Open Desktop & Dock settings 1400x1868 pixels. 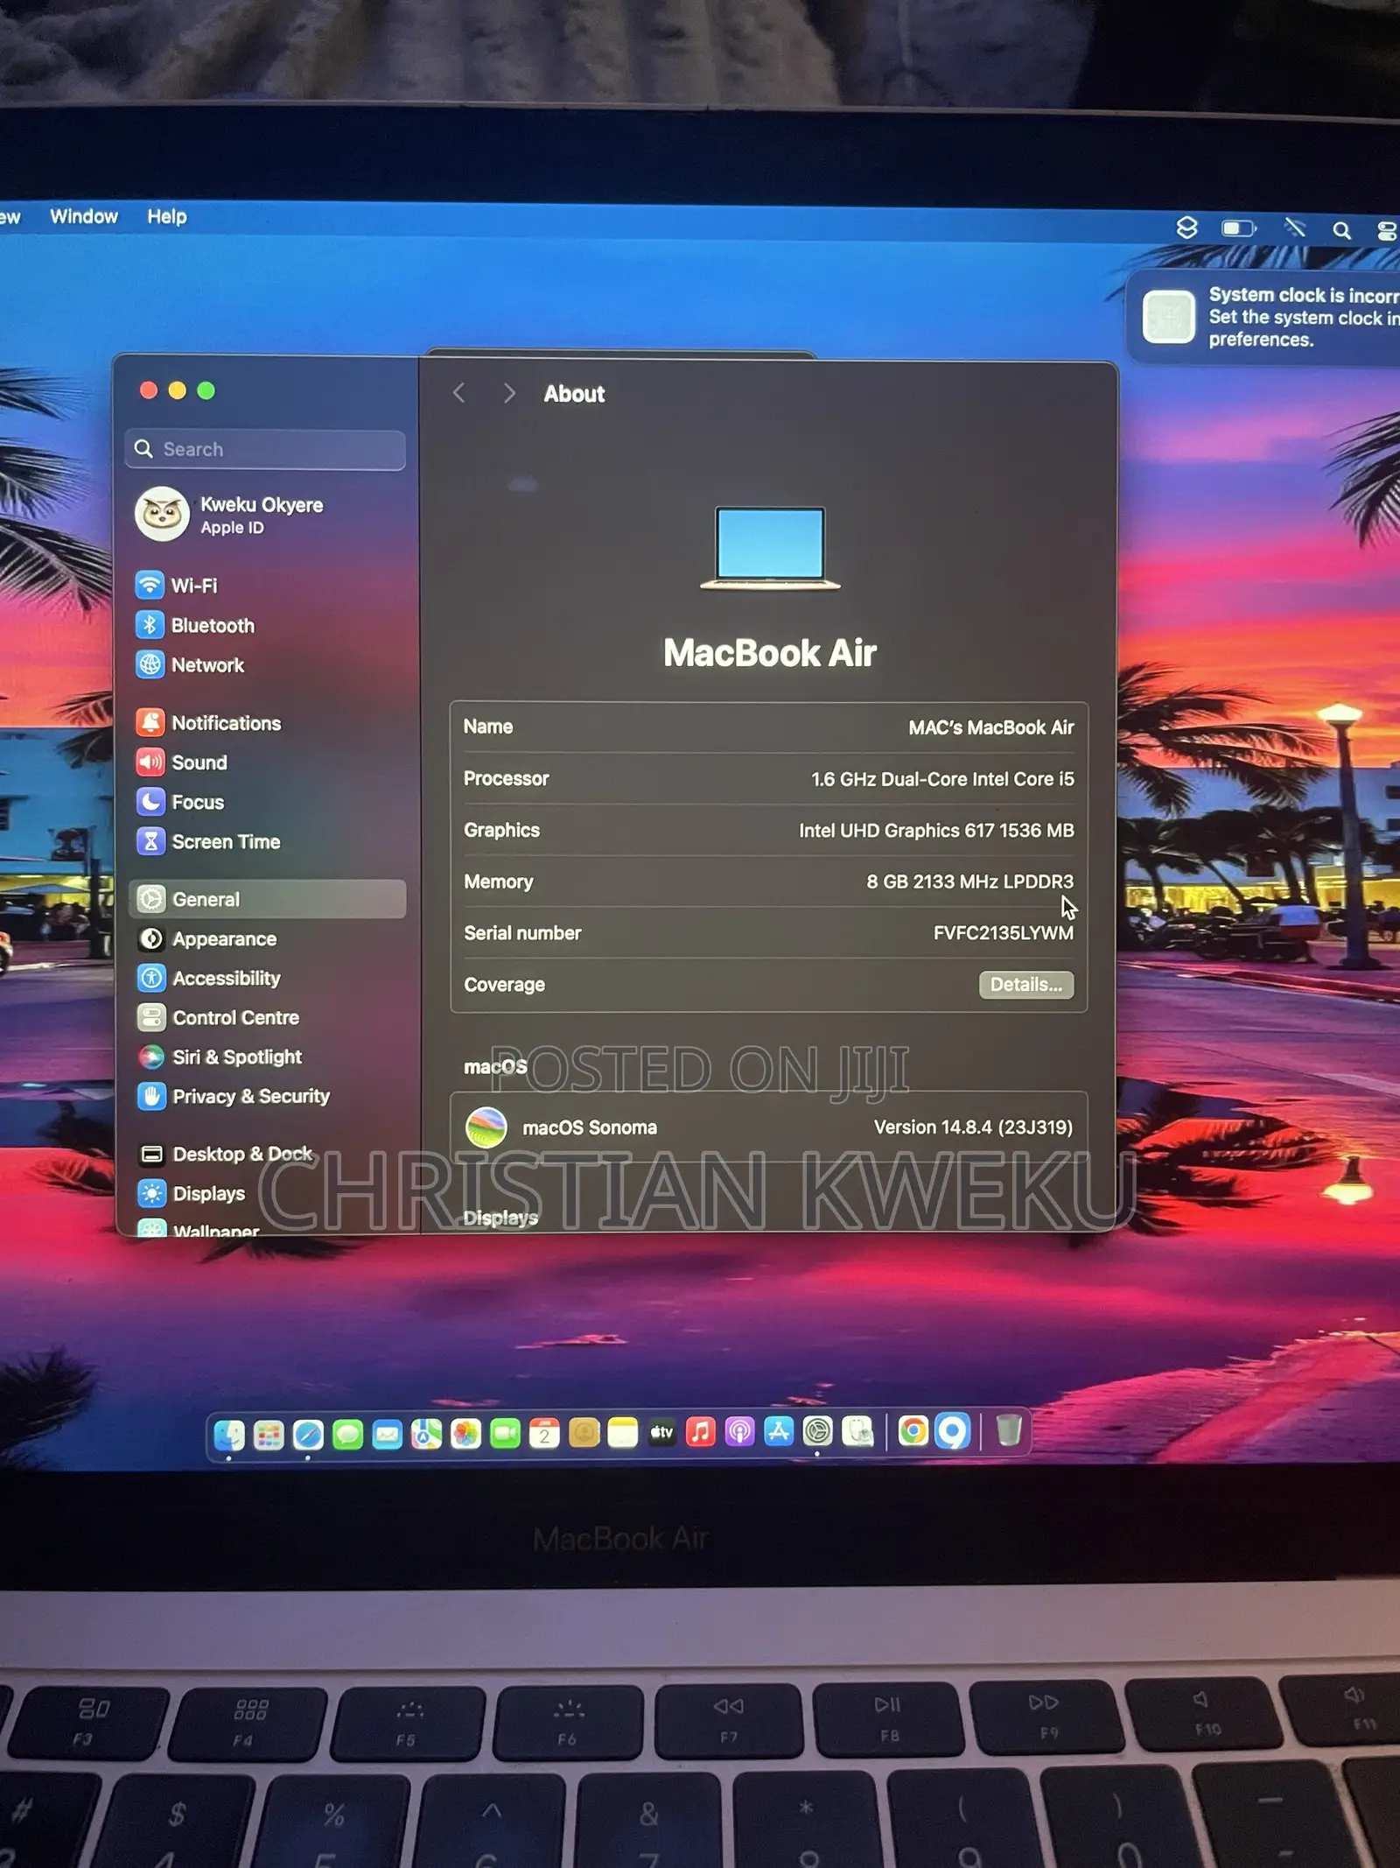[225, 1154]
